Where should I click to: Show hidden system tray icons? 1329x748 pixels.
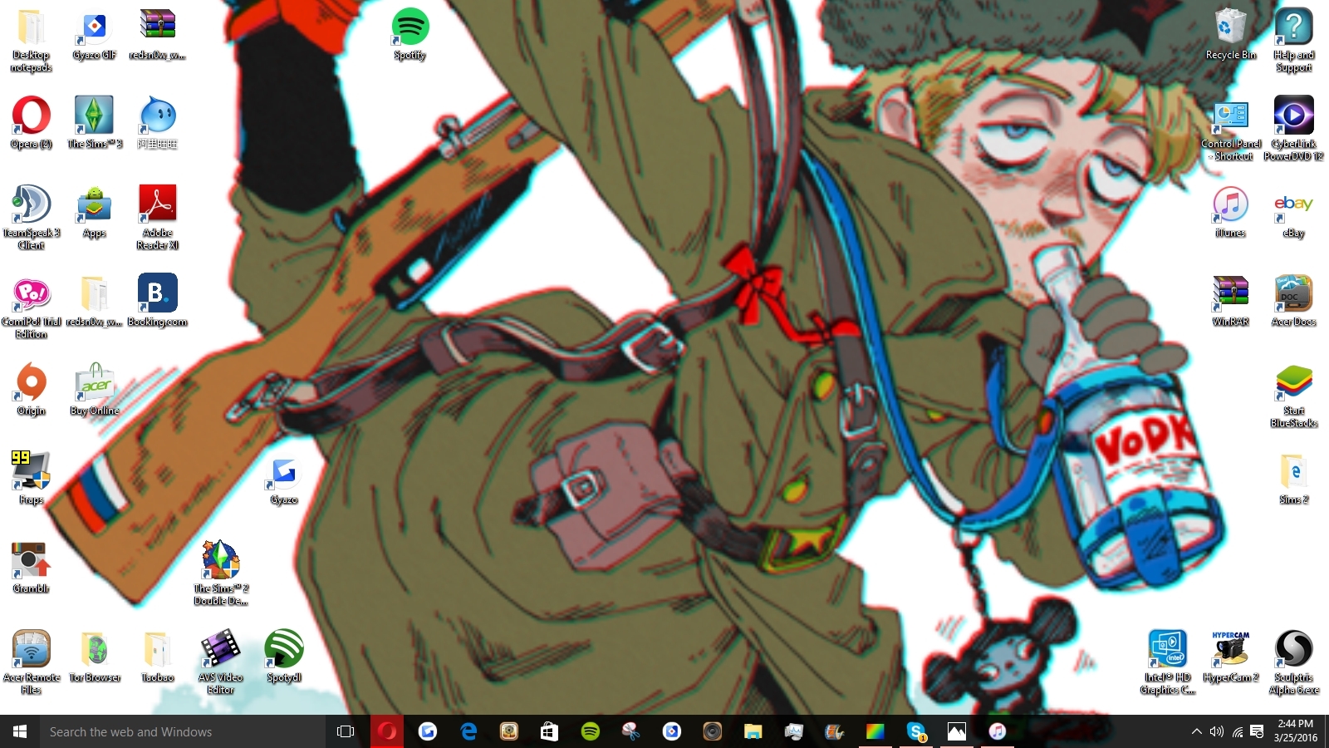[1196, 731]
